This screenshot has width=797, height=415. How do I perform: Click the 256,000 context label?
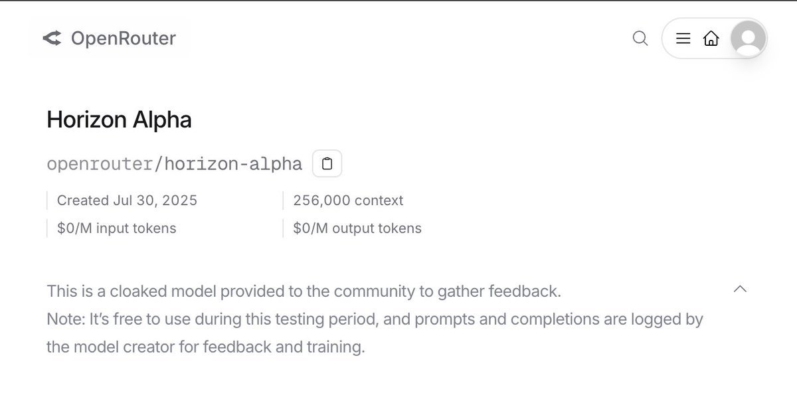(348, 201)
